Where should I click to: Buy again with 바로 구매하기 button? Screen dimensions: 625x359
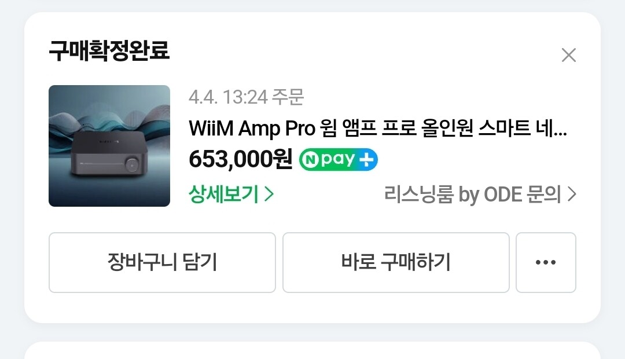click(396, 262)
